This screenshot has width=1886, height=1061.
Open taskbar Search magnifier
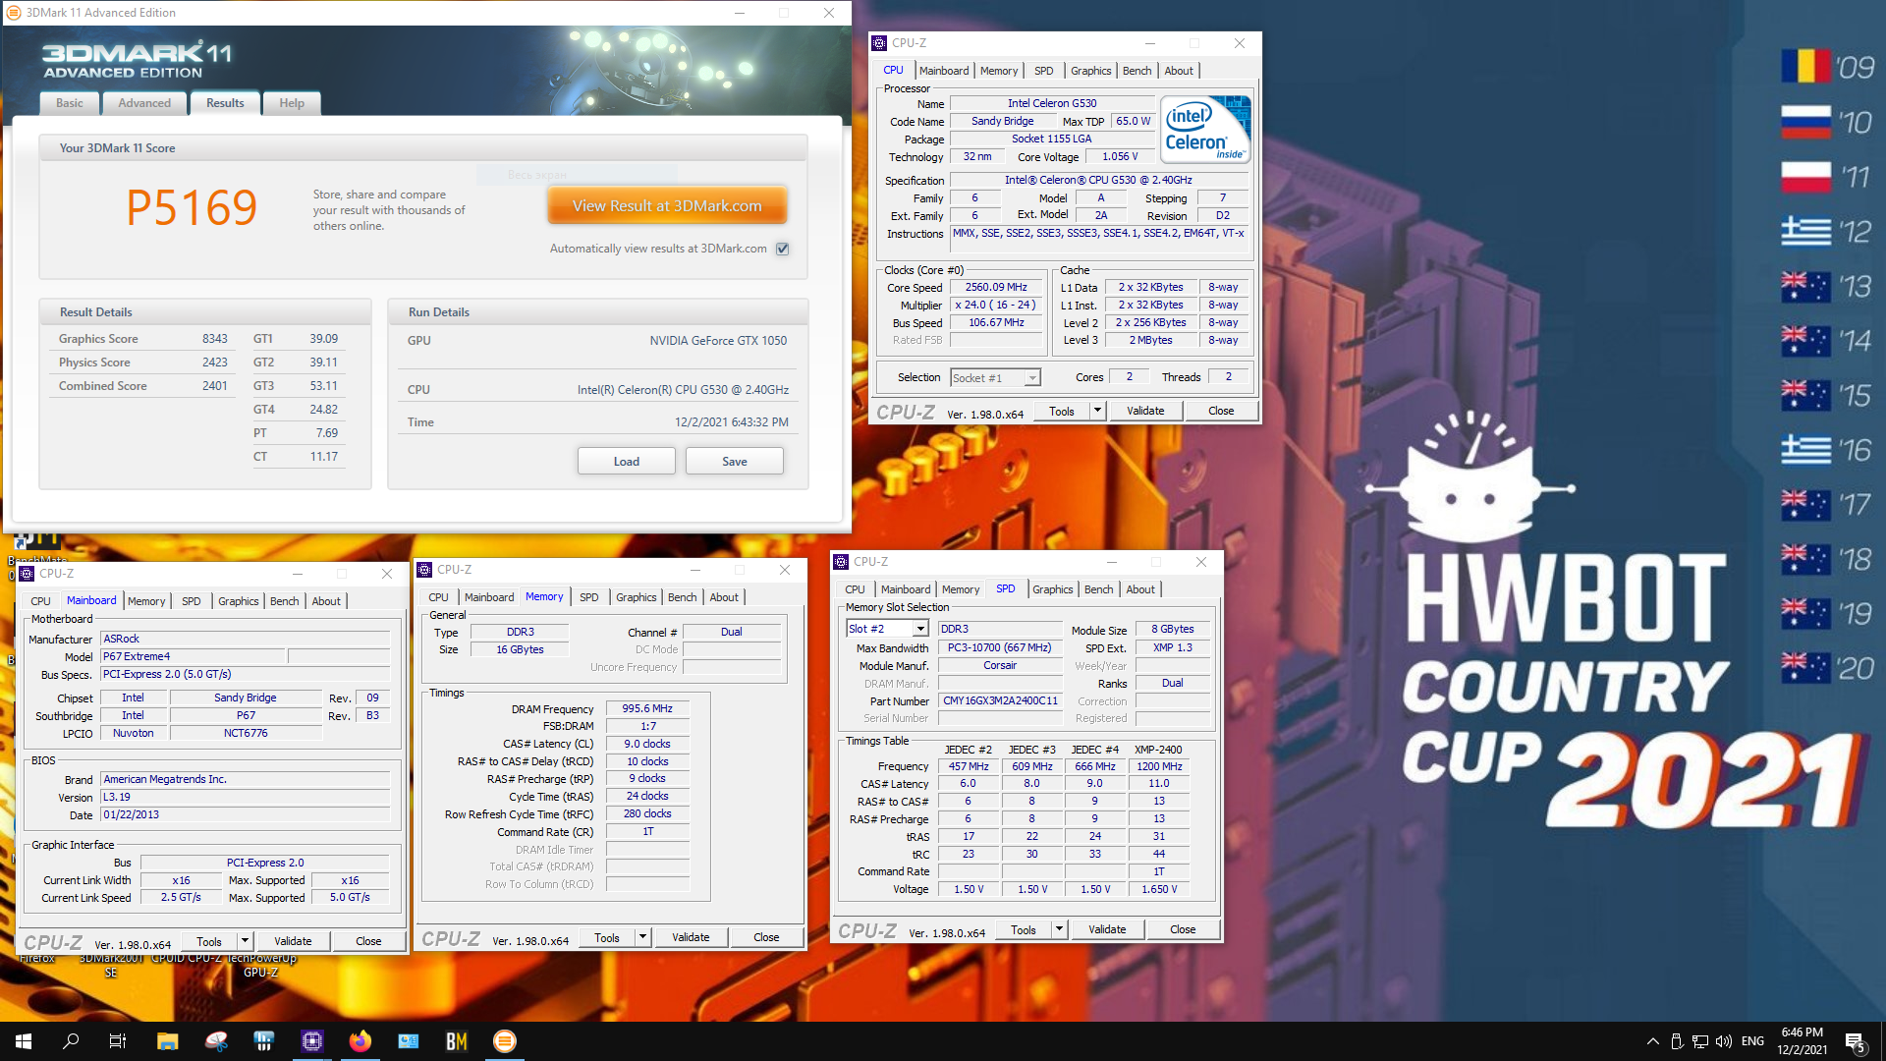click(71, 1041)
